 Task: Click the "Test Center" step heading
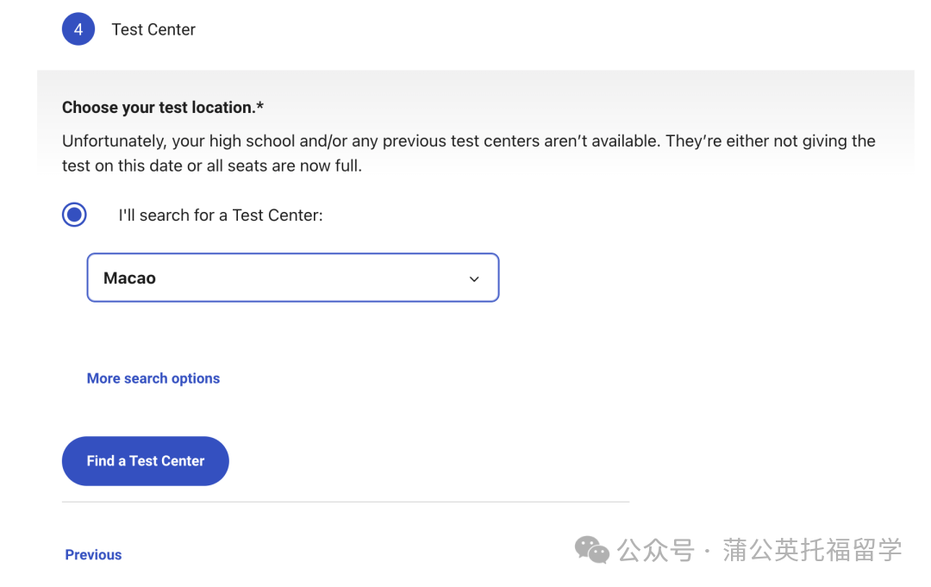pyautogui.click(x=153, y=29)
